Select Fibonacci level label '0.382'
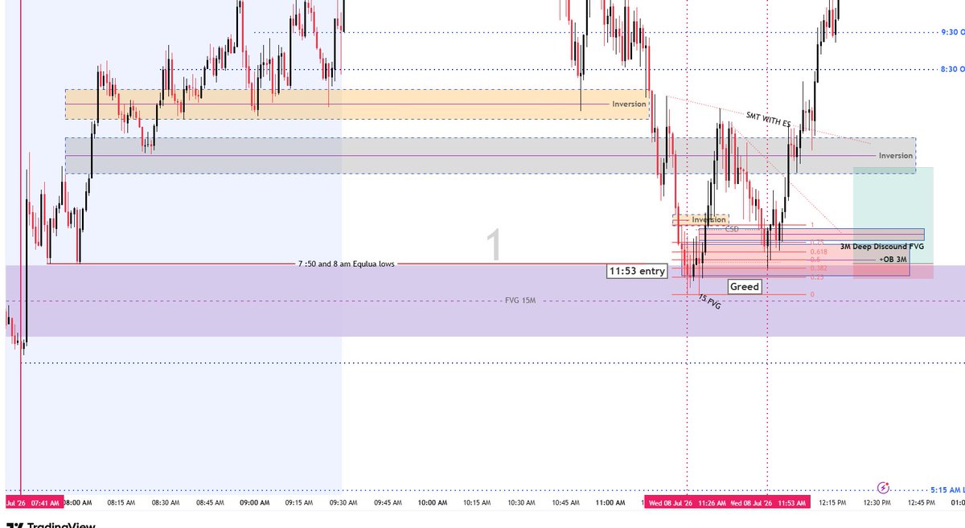This screenshot has height=528, width=965. coord(818,268)
